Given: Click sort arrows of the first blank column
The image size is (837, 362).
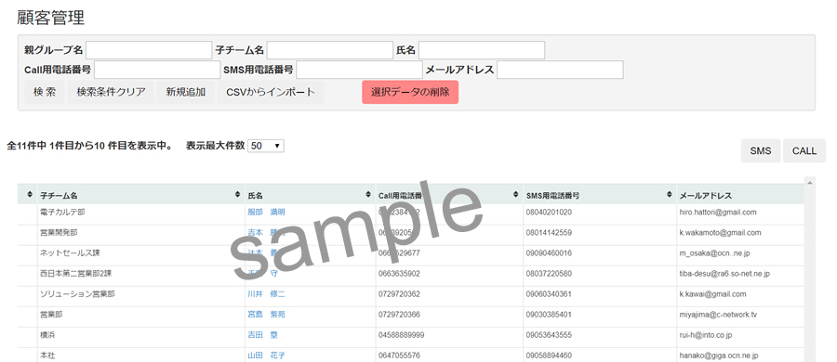Looking at the screenshot, I should 30,195.
